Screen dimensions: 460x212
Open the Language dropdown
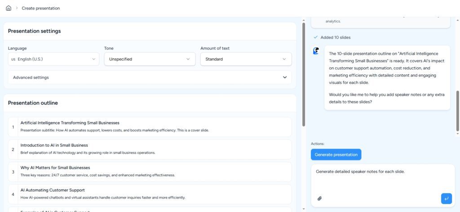53,59
